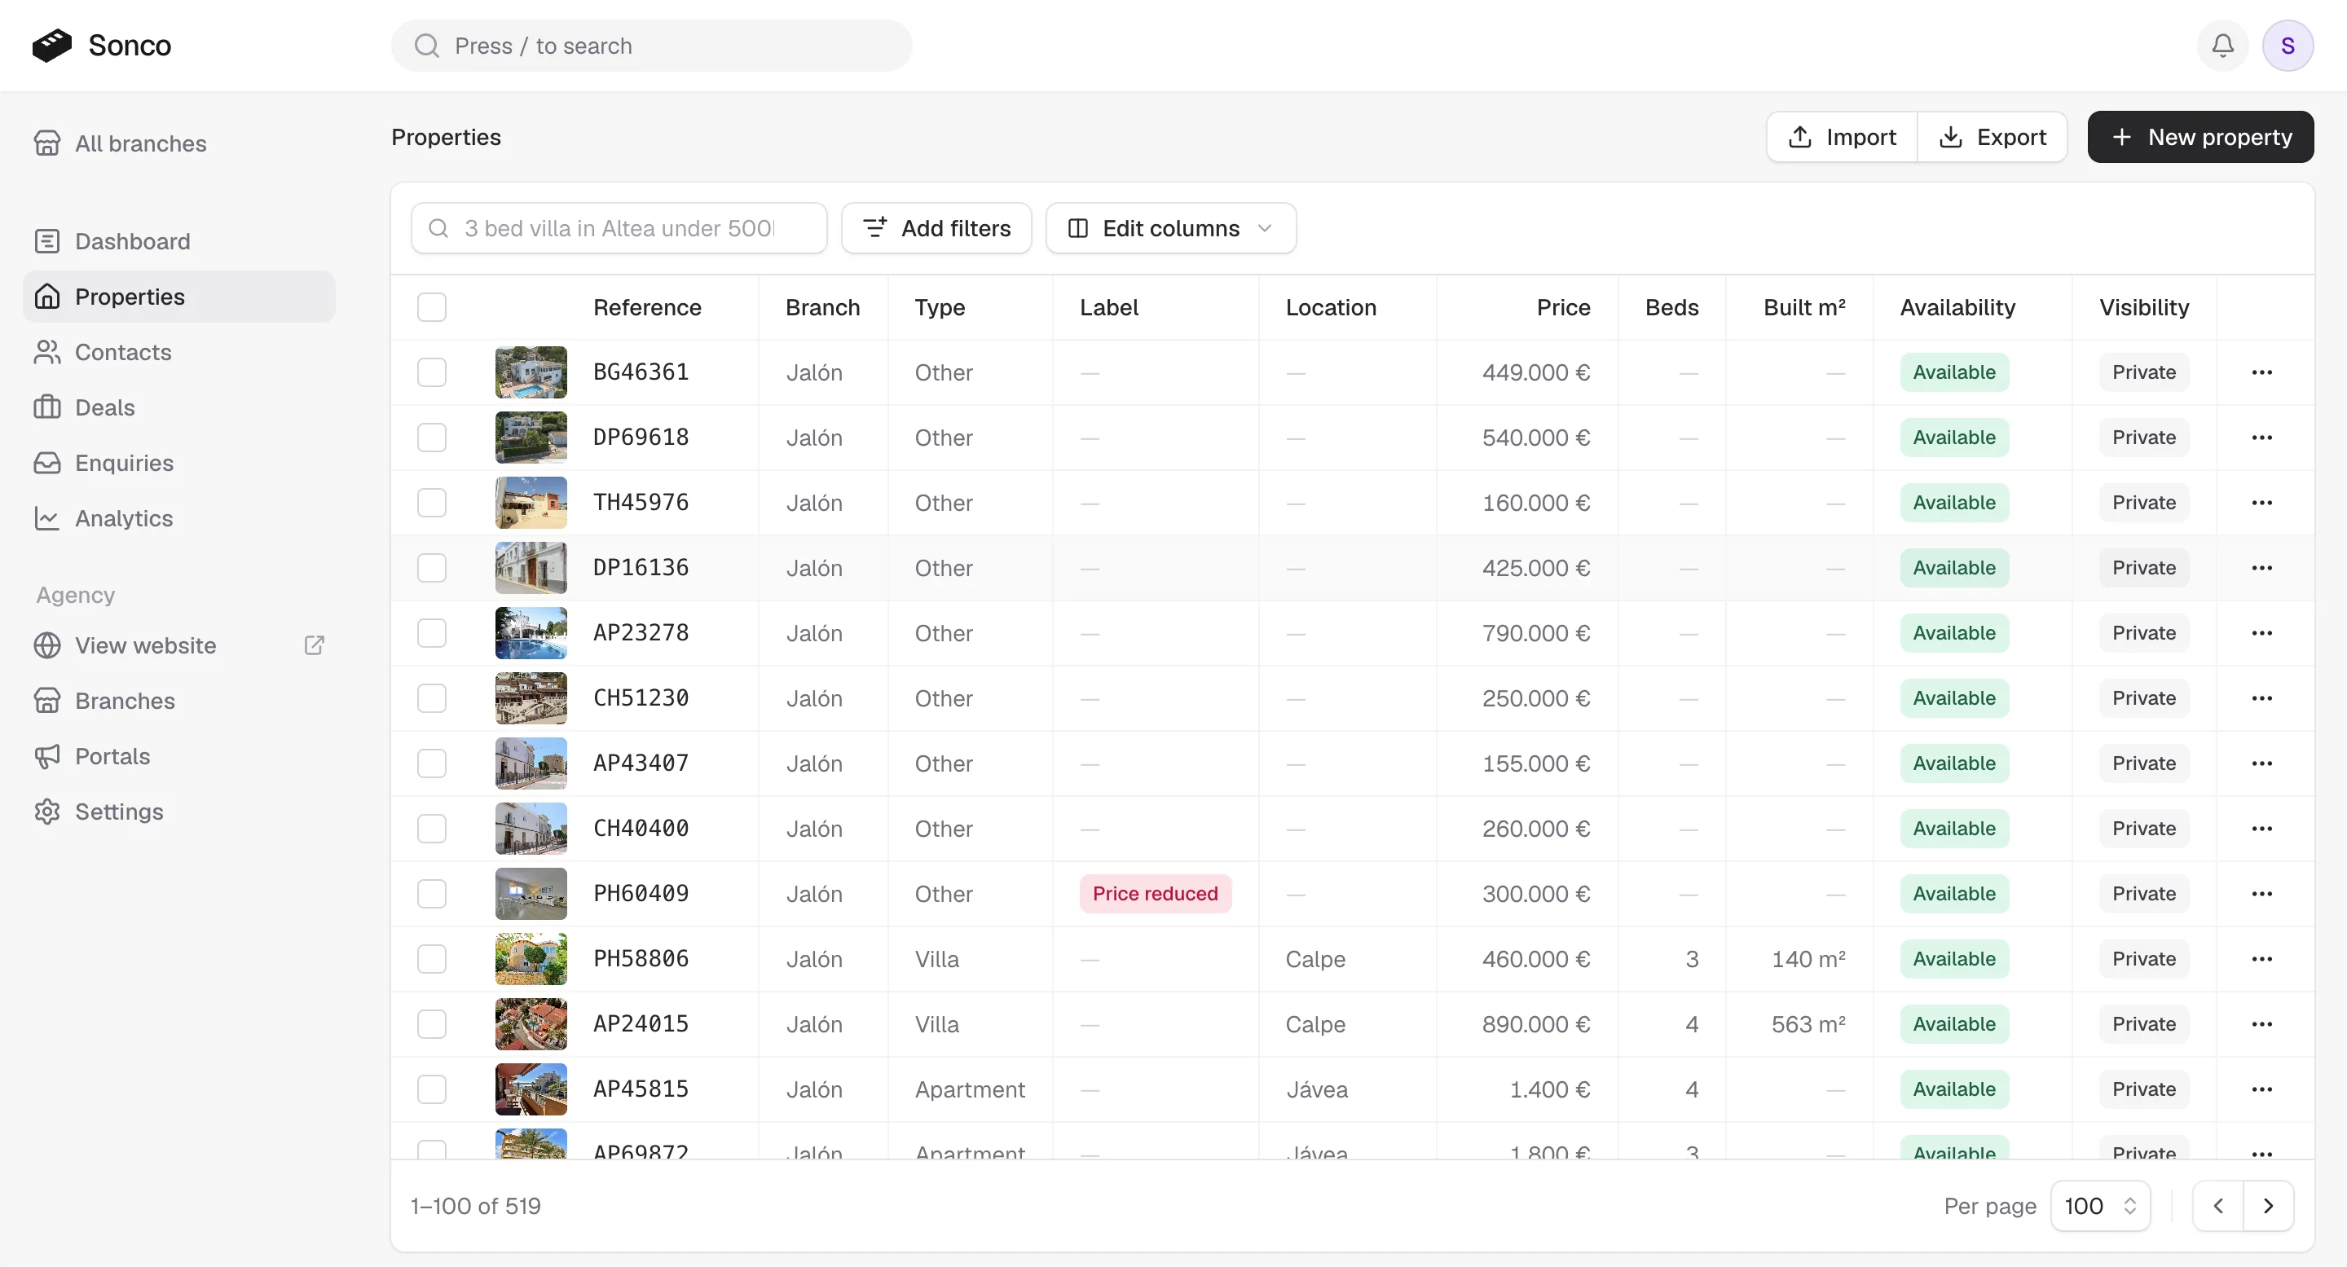
Task: Click the Export button
Action: (x=1993, y=138)
